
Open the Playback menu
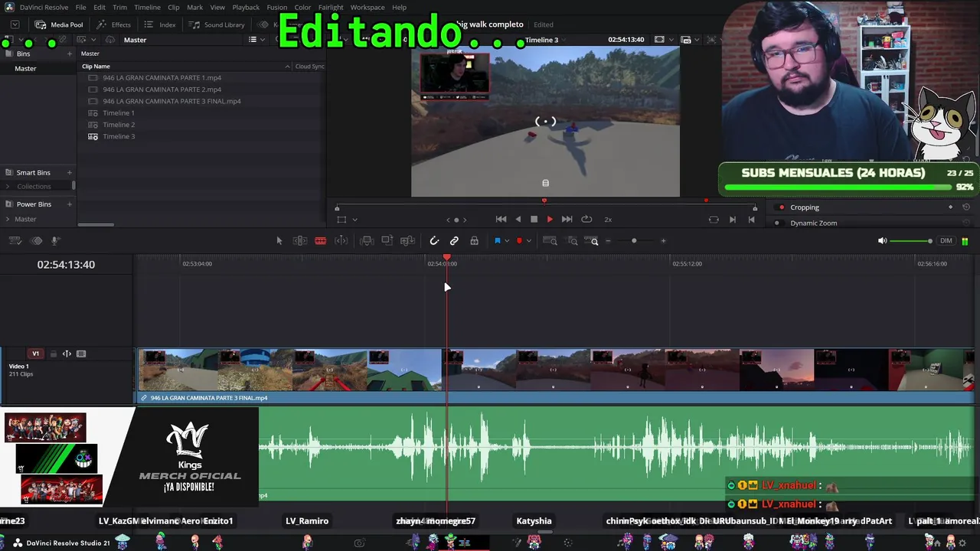click(246, 7)
